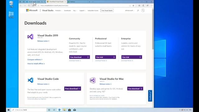
Task: Click the Free Visual Studio button
Action: pos(107,10)
